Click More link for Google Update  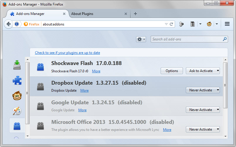[x=82, y=110]
